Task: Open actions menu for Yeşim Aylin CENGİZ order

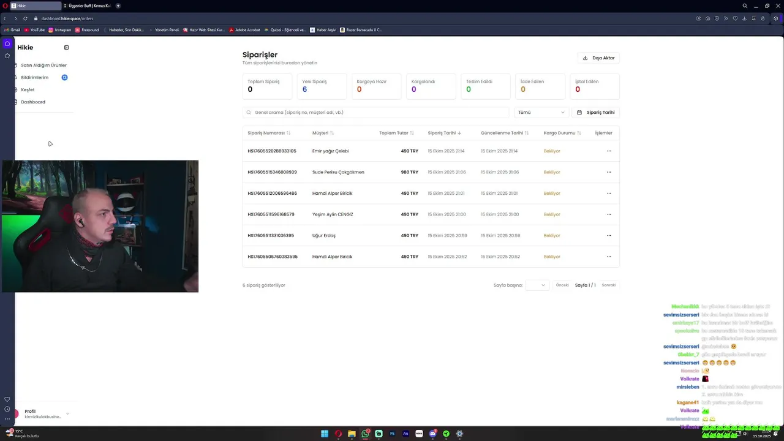Action: [x=609, y=214]
